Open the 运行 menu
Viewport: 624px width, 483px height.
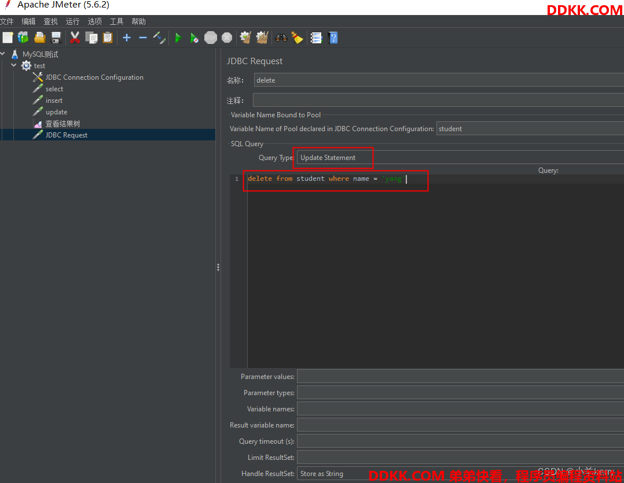click(72, 21)
